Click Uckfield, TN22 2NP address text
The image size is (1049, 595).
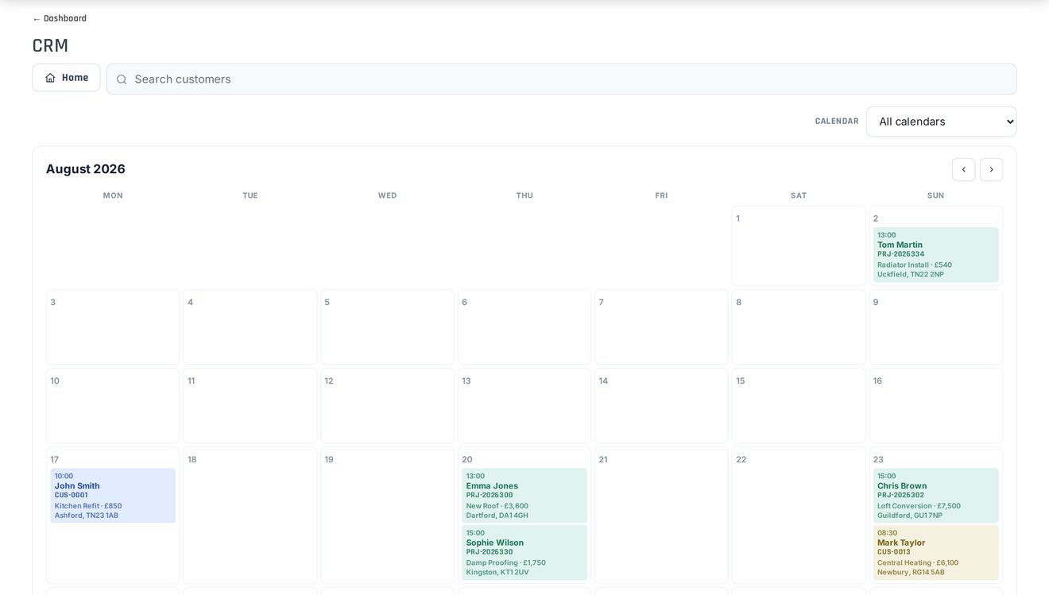(x=911, y=275)
